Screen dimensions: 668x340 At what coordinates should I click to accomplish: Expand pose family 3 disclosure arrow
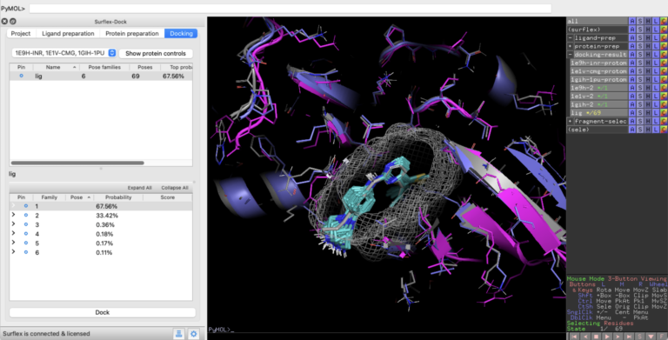pos(14,224)
